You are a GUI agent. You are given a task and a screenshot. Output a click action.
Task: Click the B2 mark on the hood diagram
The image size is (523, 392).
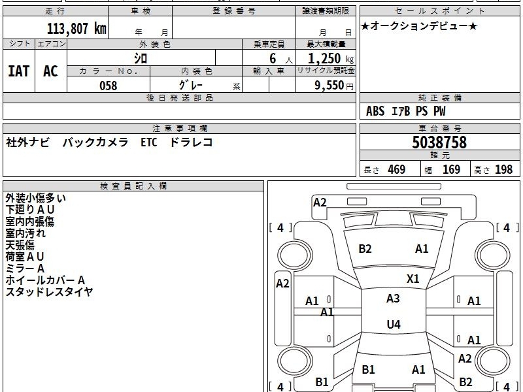pyautogui.click(x=365, y=249)
